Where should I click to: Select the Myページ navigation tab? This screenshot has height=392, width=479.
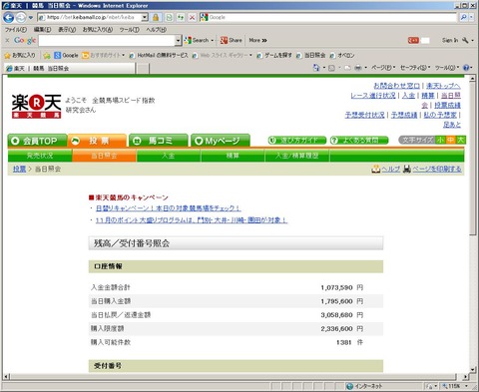[x=221, y=141]
